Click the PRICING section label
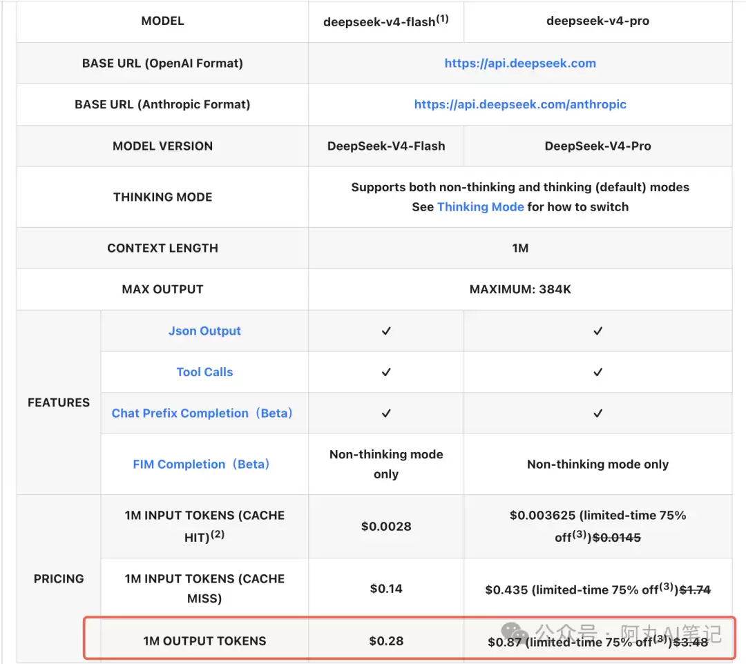The height and width of the screenshot is (664, 746). point(59,579)
